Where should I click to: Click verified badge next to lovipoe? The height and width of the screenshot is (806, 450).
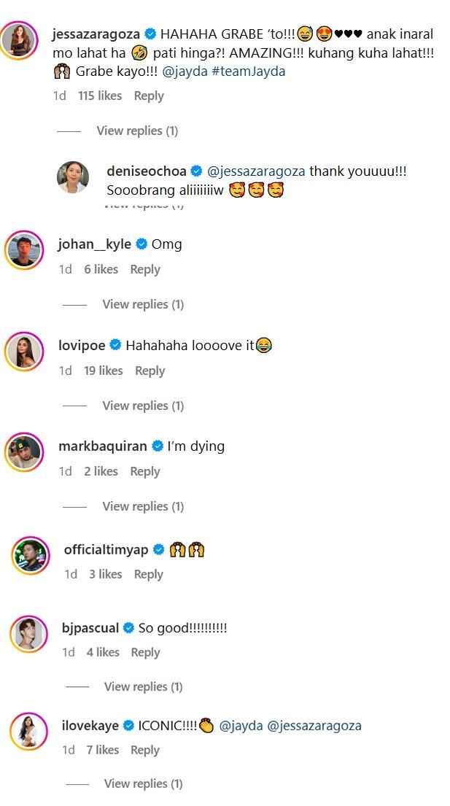pos(115,345)
